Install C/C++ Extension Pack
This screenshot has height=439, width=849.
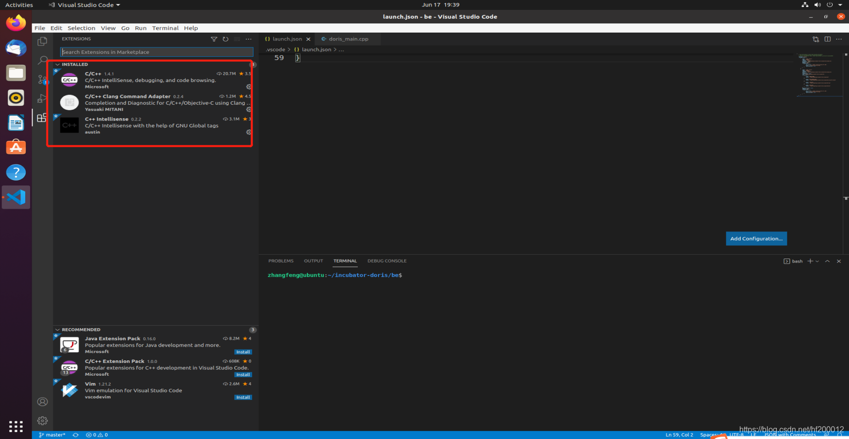(243, 375)
